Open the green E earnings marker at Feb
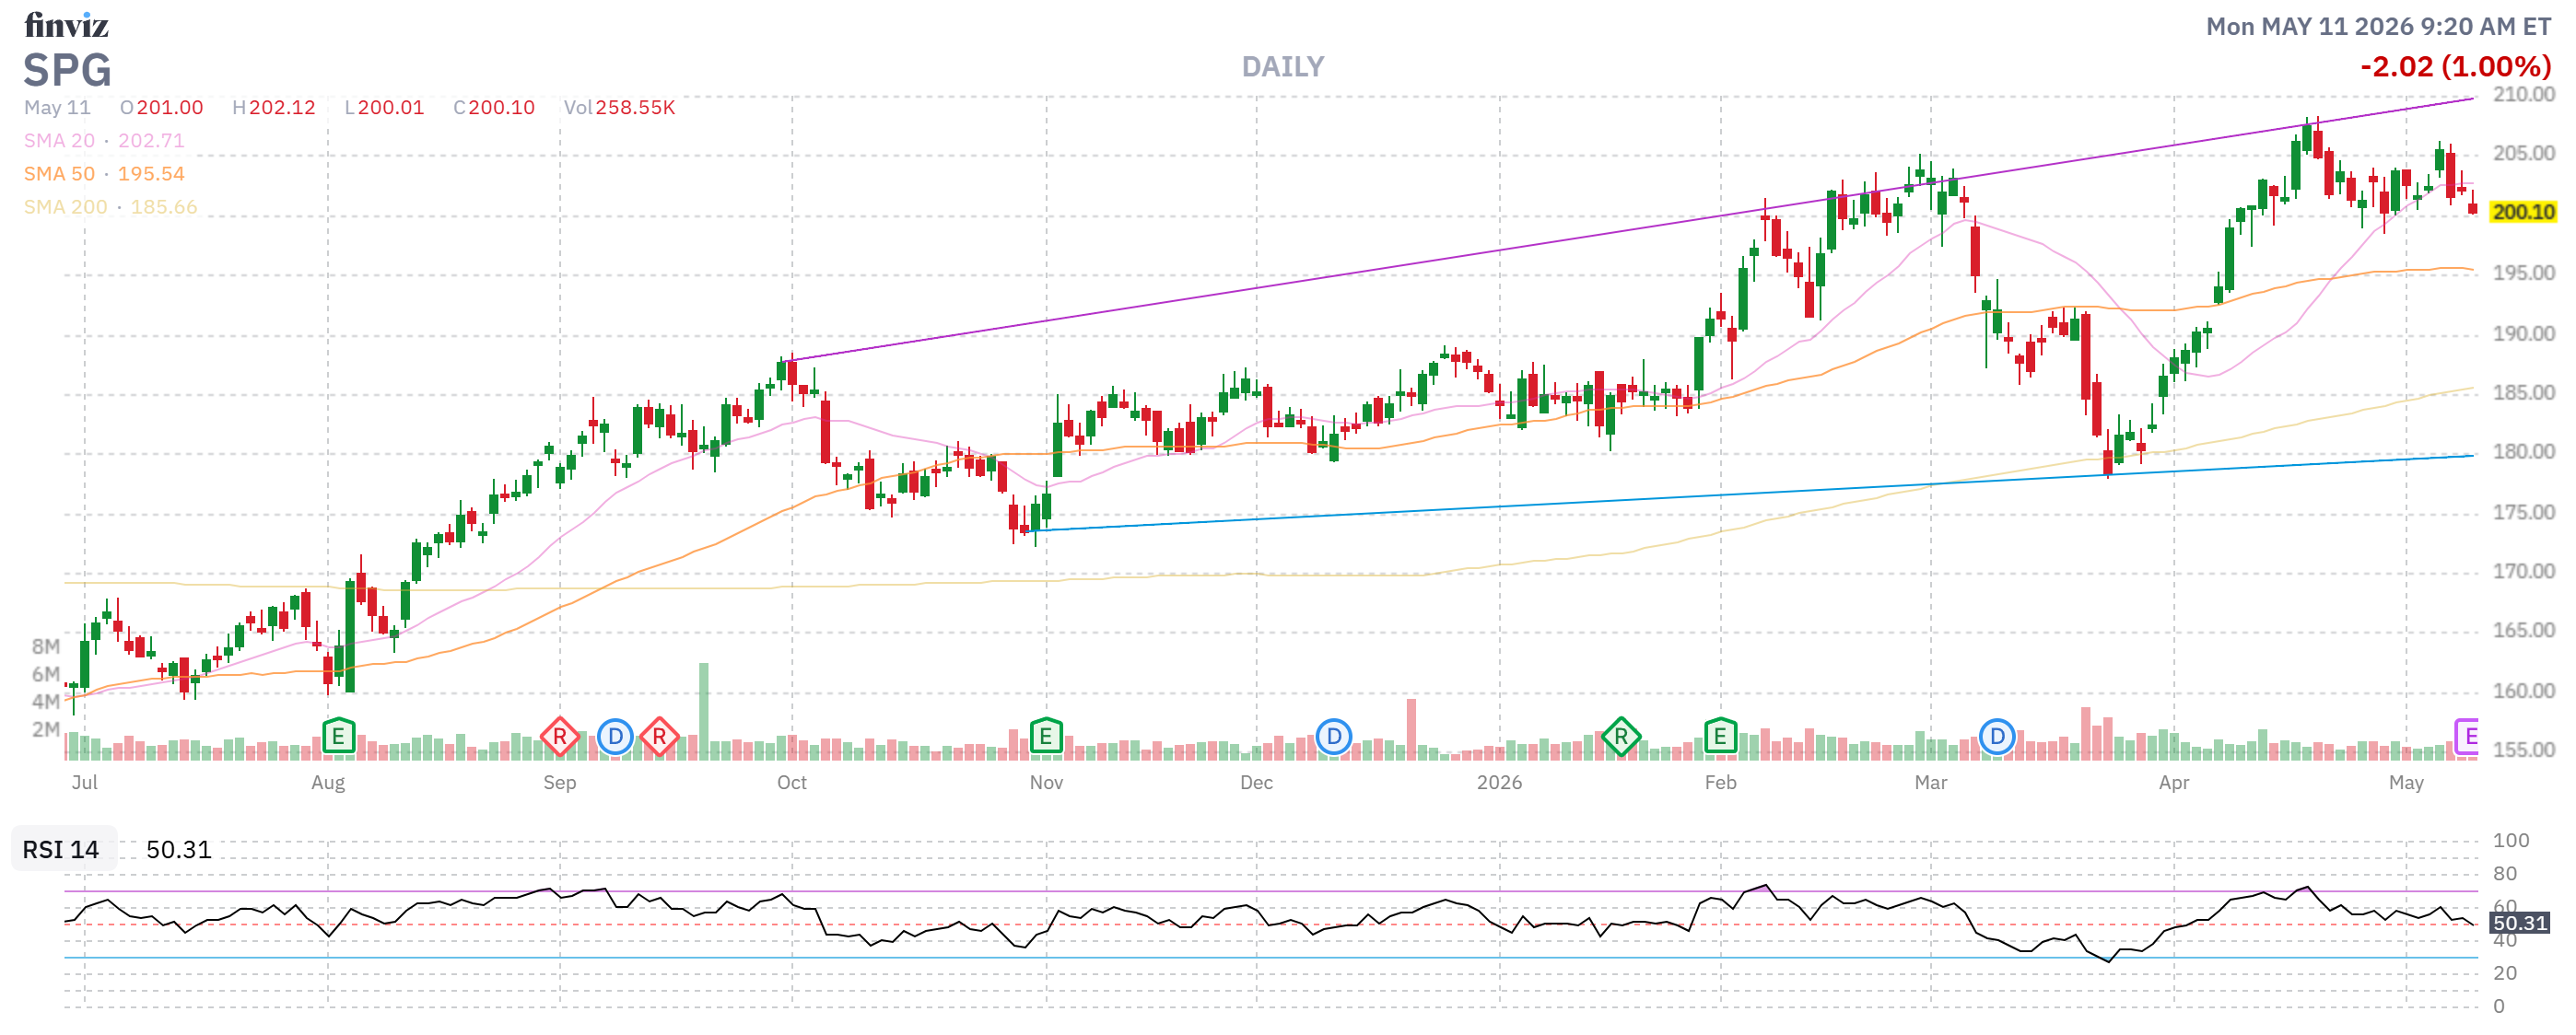 [1719, 738]
